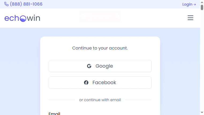Click the Google G icon
204x115 pixels.
pyautogui.click(x=89, y=66)
